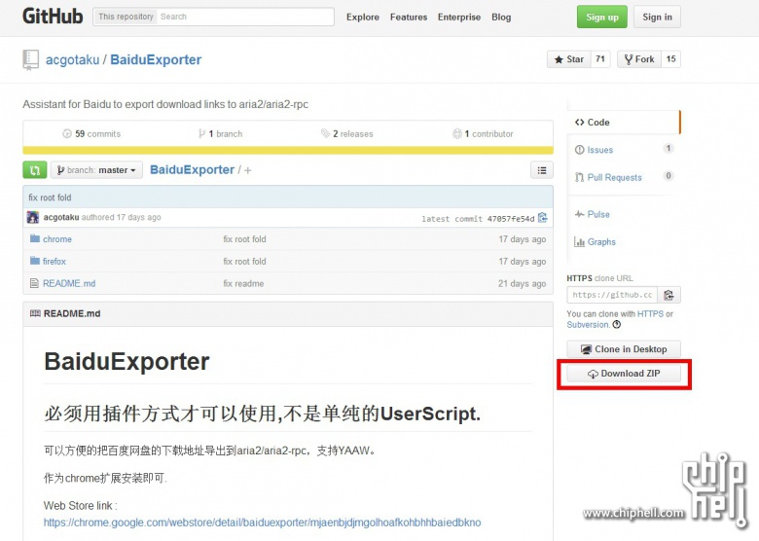Click the README.md file icon

coord(34,283)
